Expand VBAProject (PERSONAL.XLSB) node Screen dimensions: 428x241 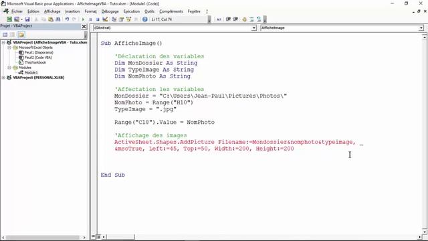3,78
